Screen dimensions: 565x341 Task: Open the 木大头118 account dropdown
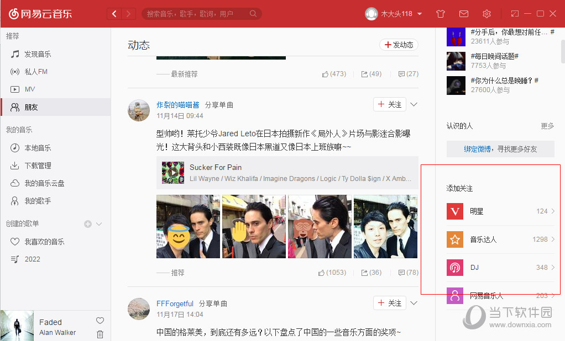(394, 13)
